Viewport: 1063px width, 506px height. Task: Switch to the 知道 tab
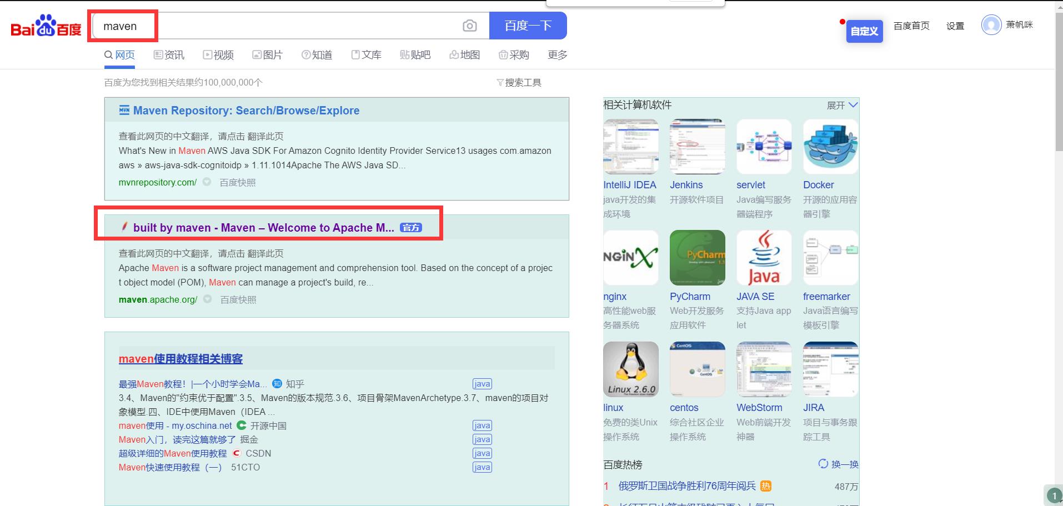pyautogui.click(x=317, y=54)
